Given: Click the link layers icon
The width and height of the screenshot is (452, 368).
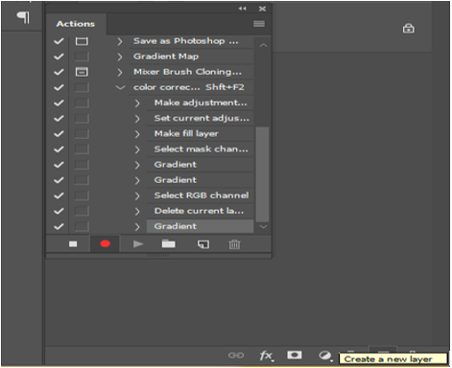Looking at the screenshot, I should click(236, 356).
